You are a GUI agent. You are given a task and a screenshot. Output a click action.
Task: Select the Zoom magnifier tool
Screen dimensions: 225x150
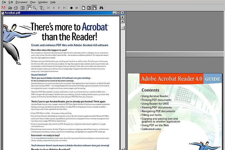(35, 8)
